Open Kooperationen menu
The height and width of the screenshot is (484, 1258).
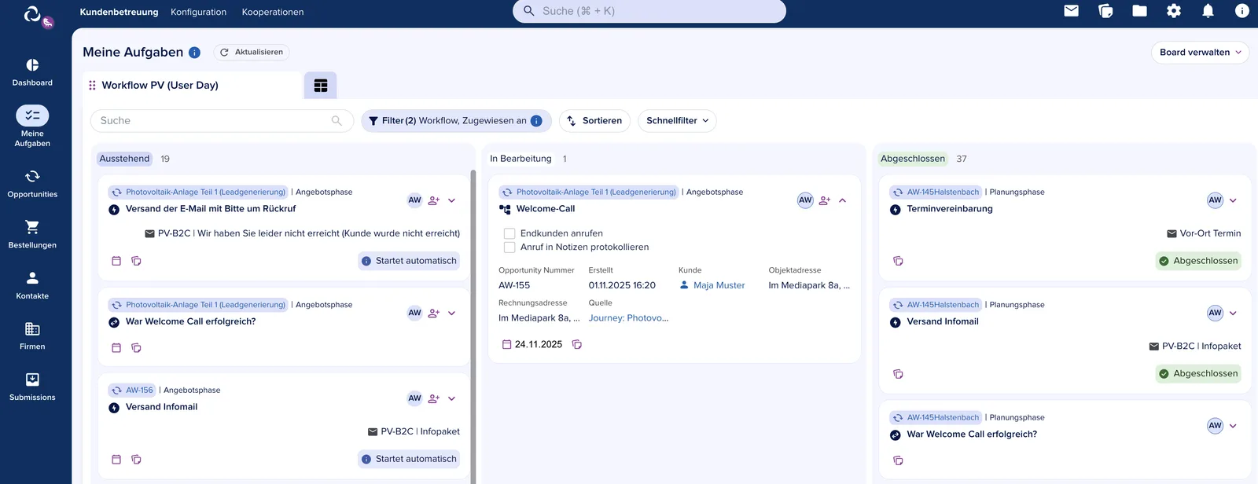273,12
